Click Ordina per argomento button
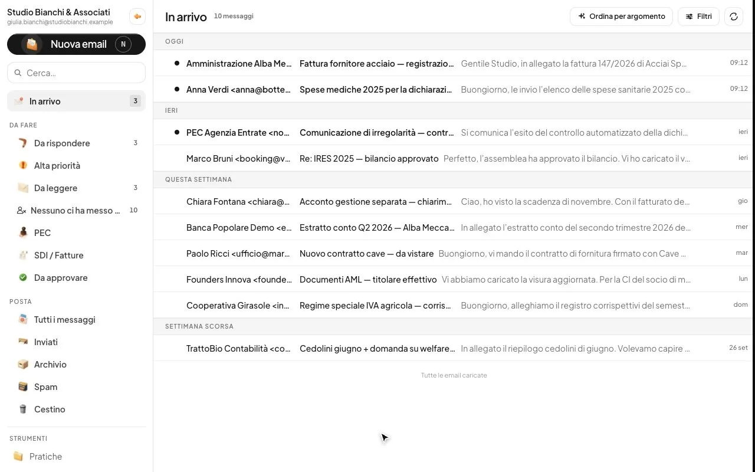The image size is (755, 472). [x=621, y=17]
